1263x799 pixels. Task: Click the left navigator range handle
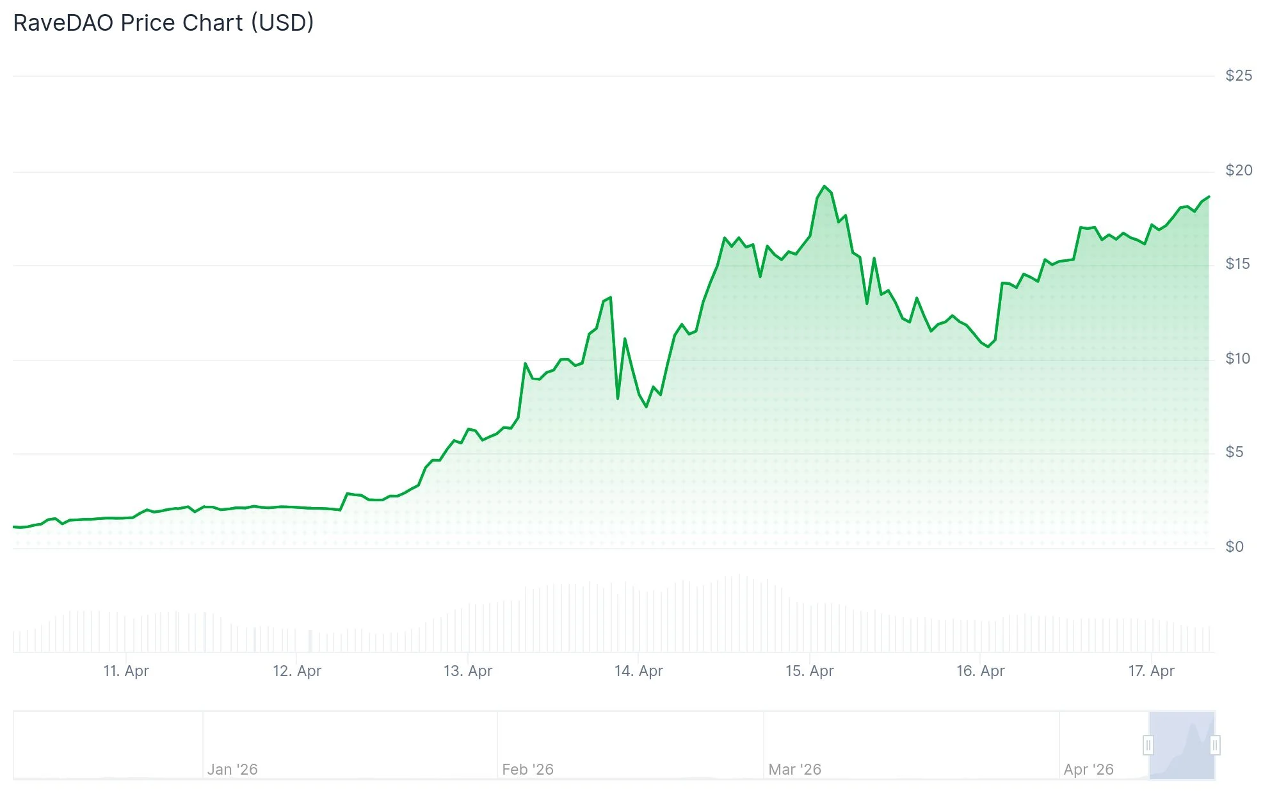coord(1148,745)
